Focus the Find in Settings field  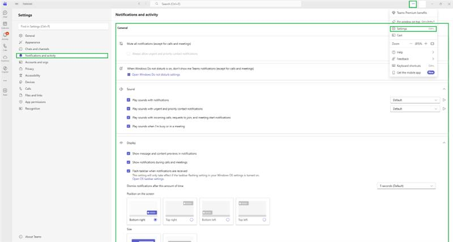point(63,27)
